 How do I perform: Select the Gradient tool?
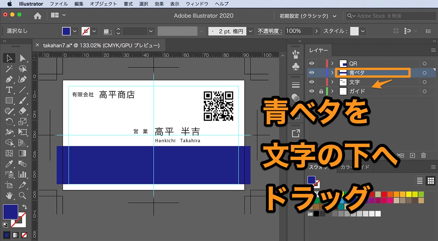(23, 153)
